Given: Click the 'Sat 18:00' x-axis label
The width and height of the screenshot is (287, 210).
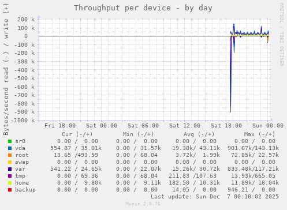Looking at the screenshot, I should point(226,126).
